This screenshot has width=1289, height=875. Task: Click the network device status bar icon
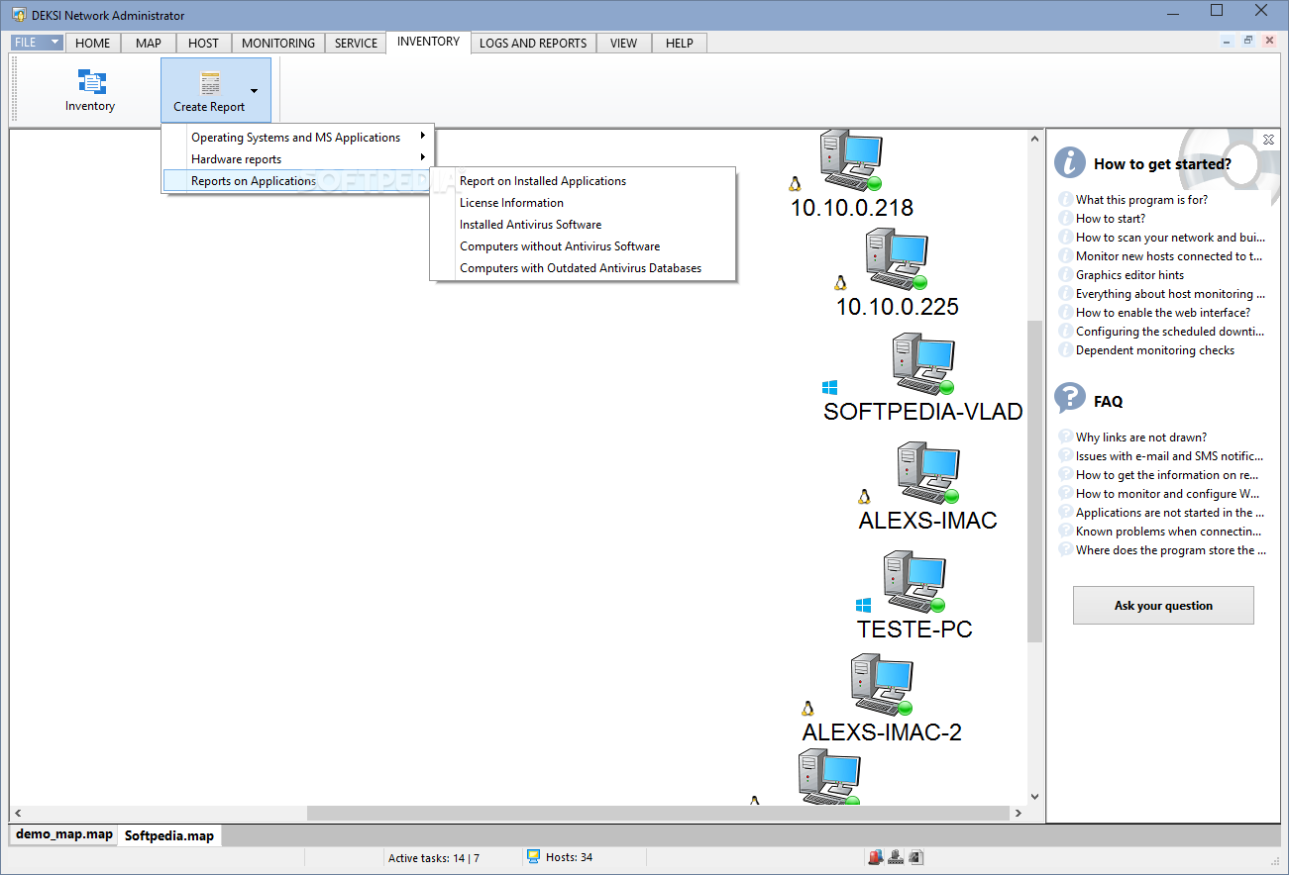[896, 857]
